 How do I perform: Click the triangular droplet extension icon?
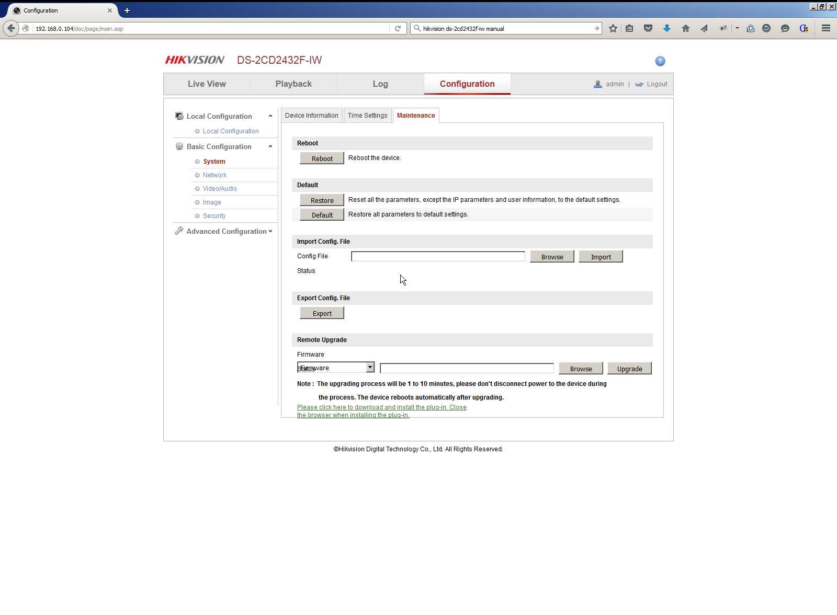click(x=751, y=28)
